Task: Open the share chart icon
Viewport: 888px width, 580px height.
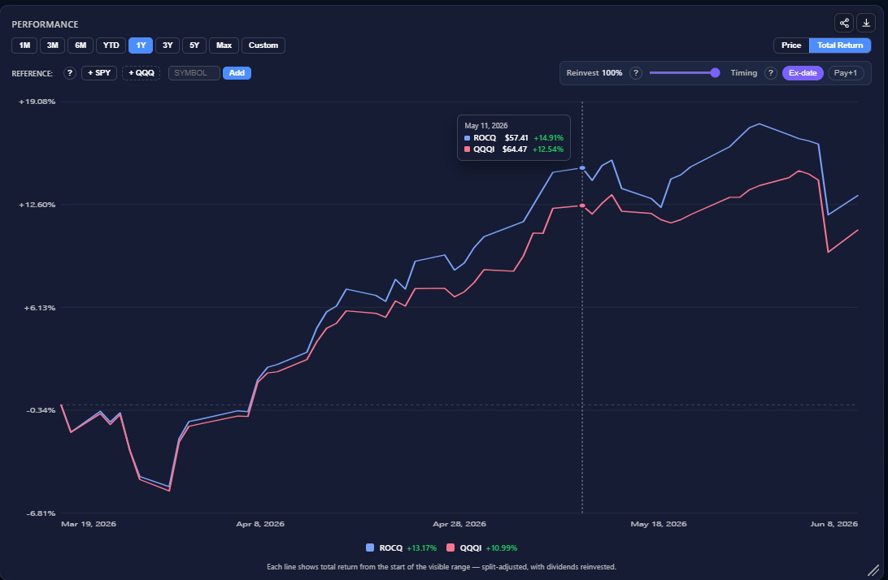Action: click(844, 24)
